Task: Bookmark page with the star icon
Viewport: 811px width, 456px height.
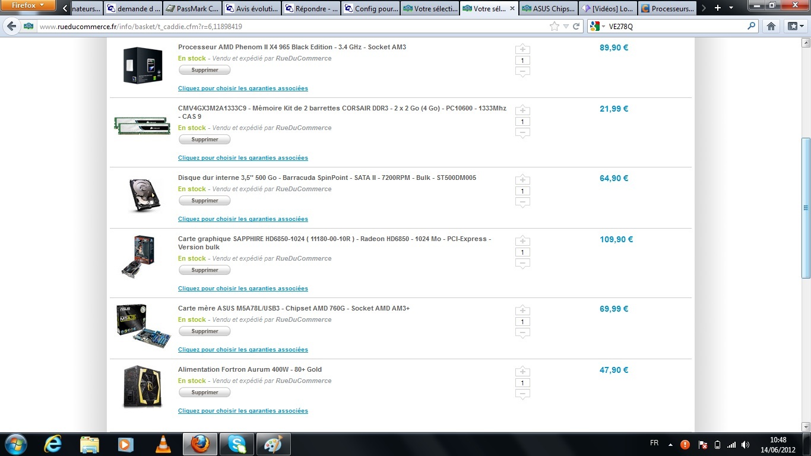Action: click(555, 26)
